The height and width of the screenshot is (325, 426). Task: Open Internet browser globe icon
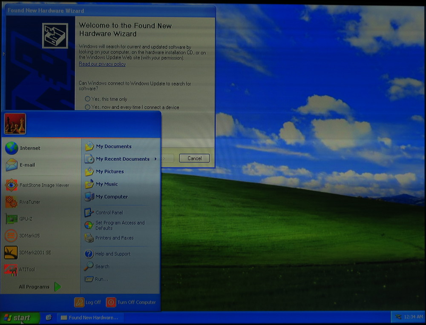tap(12, 148)
